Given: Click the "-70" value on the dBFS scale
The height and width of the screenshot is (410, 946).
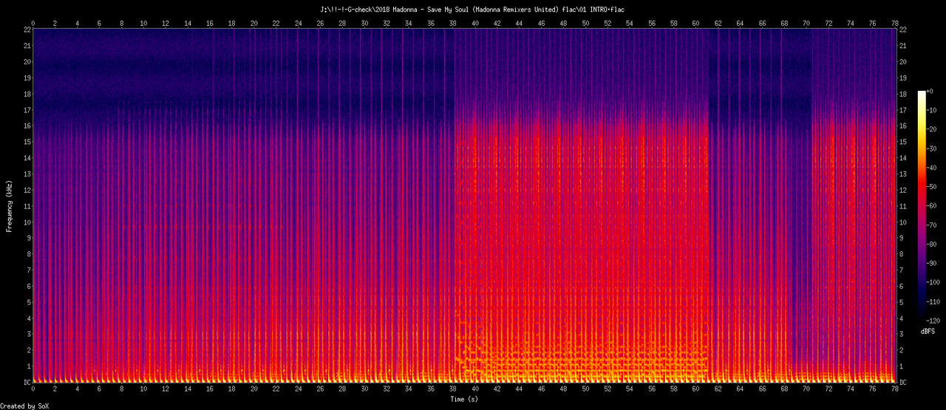Looking at the screenshot, I should click(931, 225).
